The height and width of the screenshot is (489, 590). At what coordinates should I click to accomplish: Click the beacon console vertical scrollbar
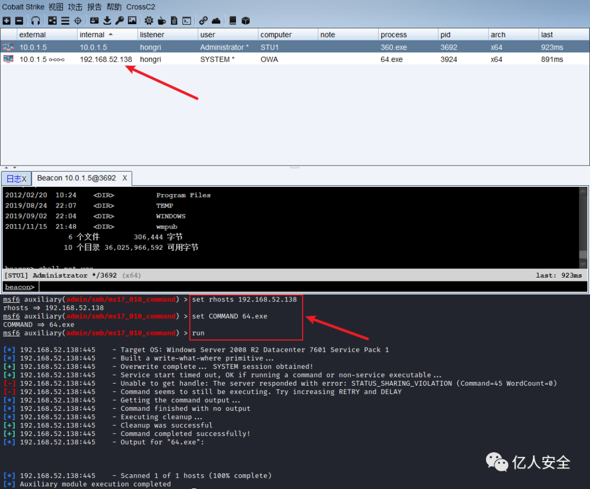583,227
